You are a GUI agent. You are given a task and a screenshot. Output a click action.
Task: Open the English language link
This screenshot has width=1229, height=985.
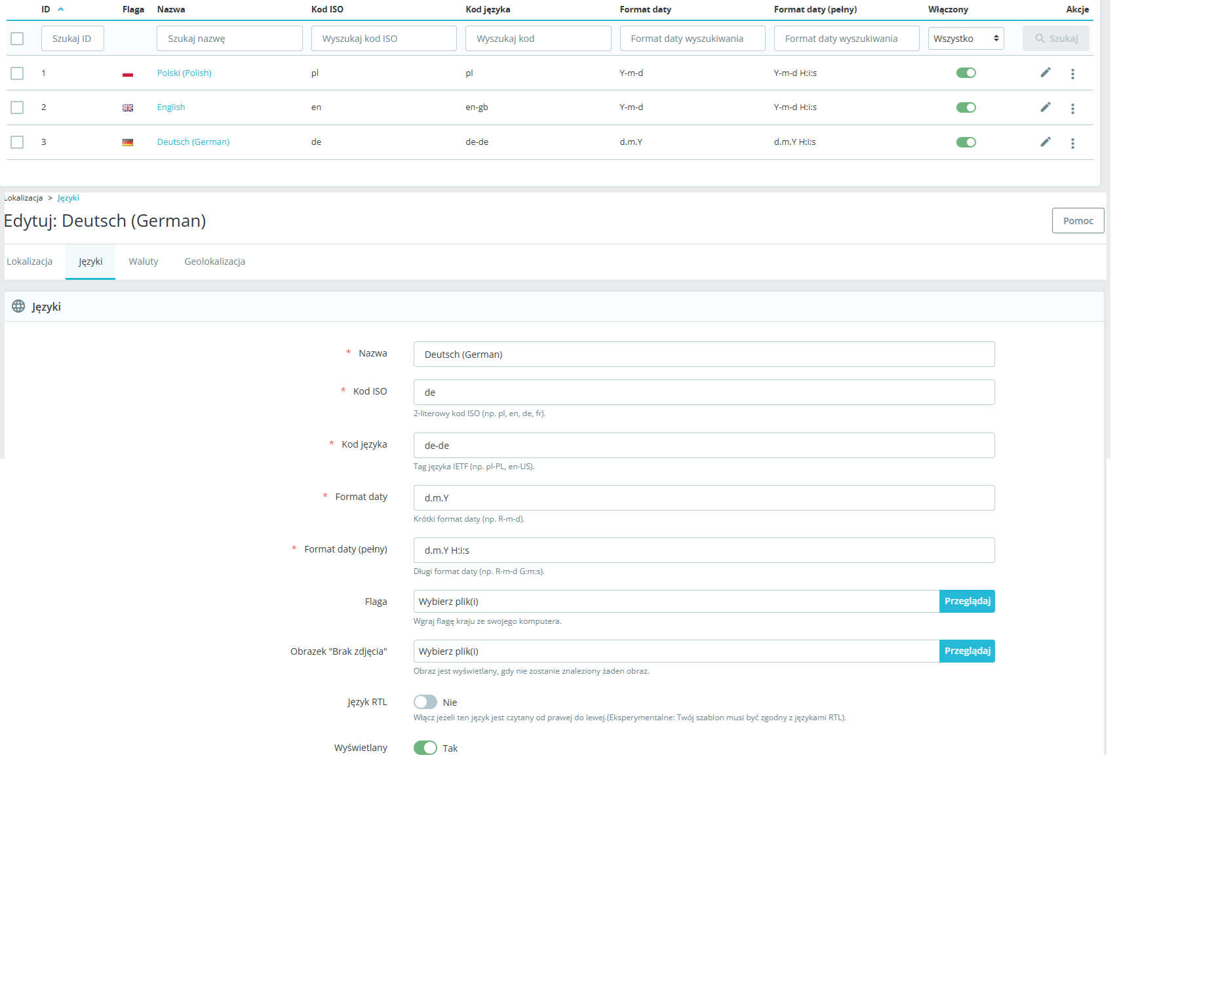(171, 107)
